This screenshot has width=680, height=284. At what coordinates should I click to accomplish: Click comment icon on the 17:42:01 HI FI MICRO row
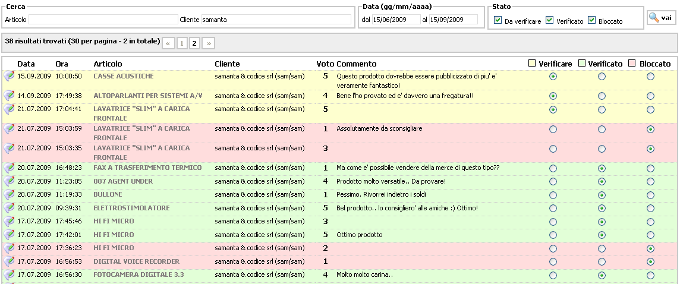(x=9, y=235)
